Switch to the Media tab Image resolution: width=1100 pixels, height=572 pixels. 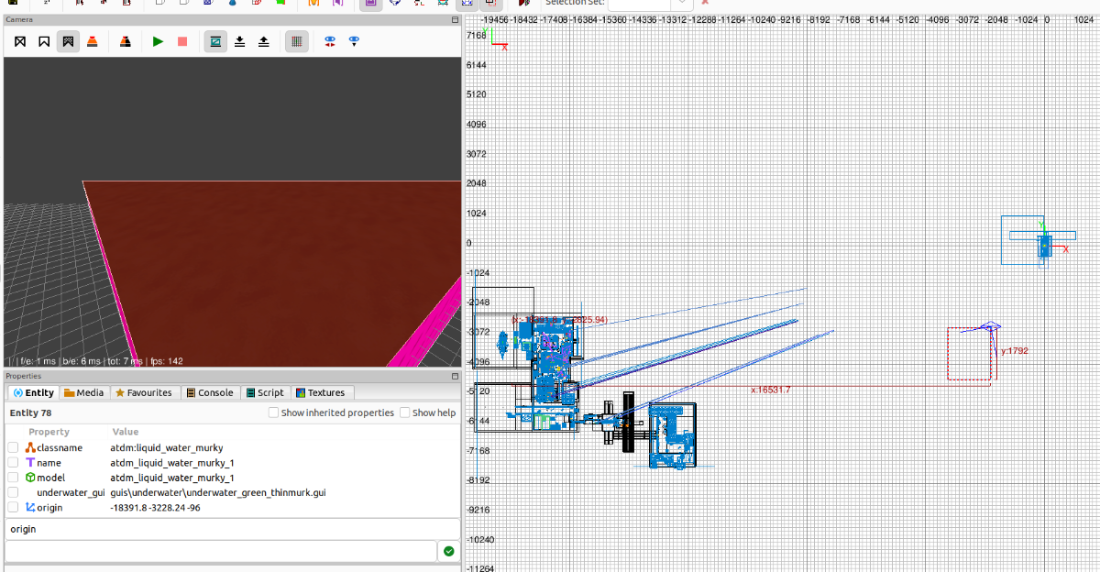tap(83, 392)
